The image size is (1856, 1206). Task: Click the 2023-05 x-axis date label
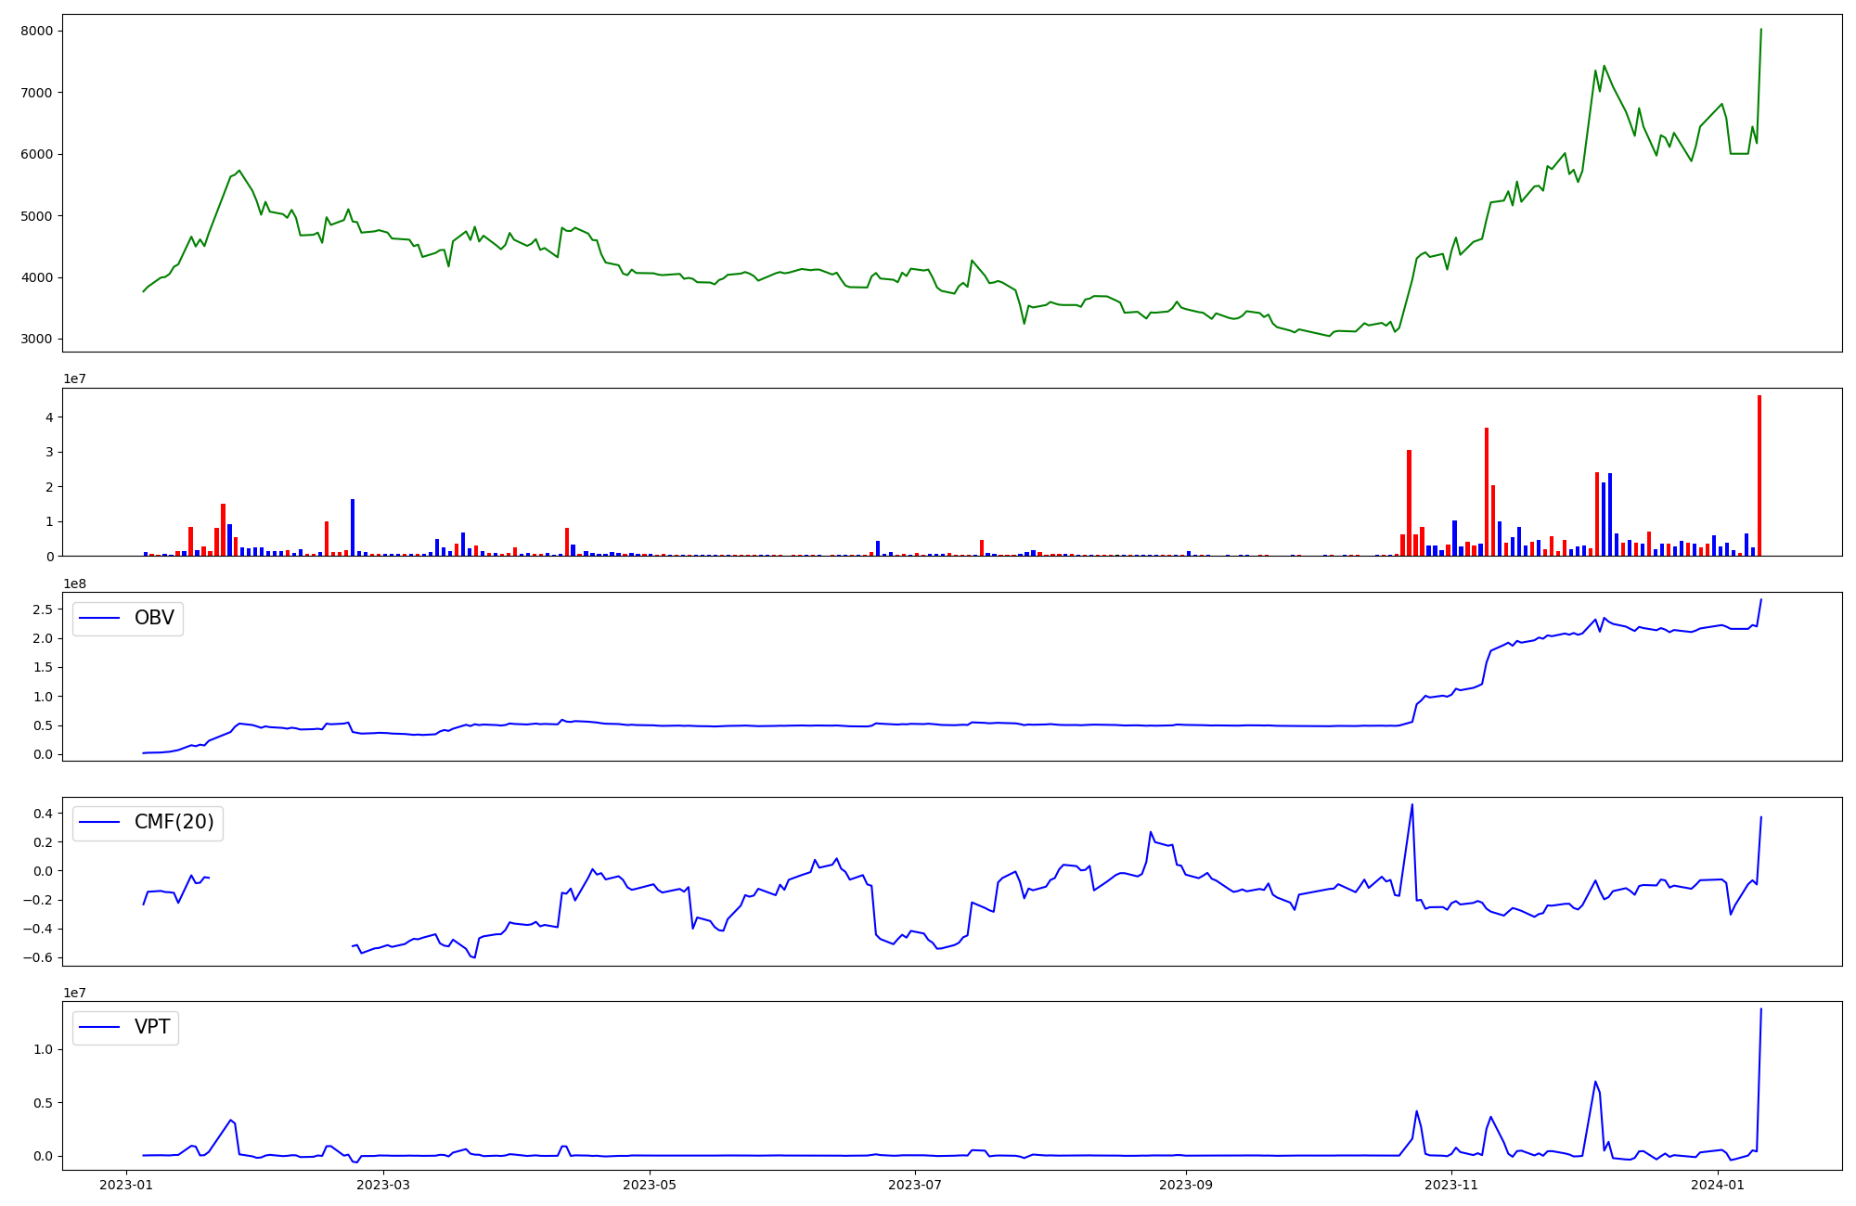click(650, 1185)
